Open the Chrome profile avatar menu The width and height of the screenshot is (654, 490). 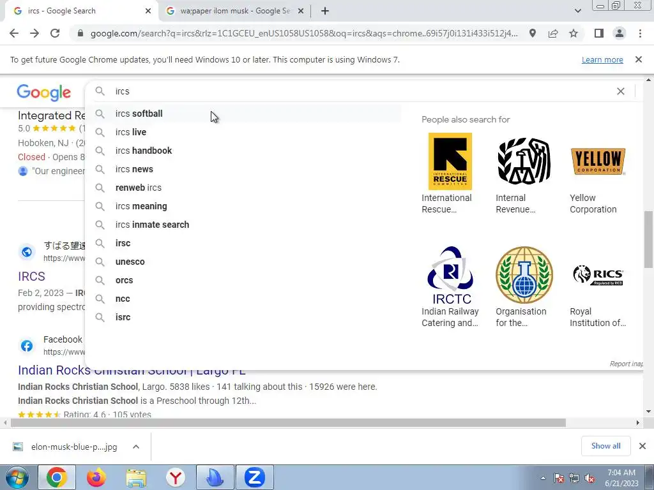coord(620,33)
